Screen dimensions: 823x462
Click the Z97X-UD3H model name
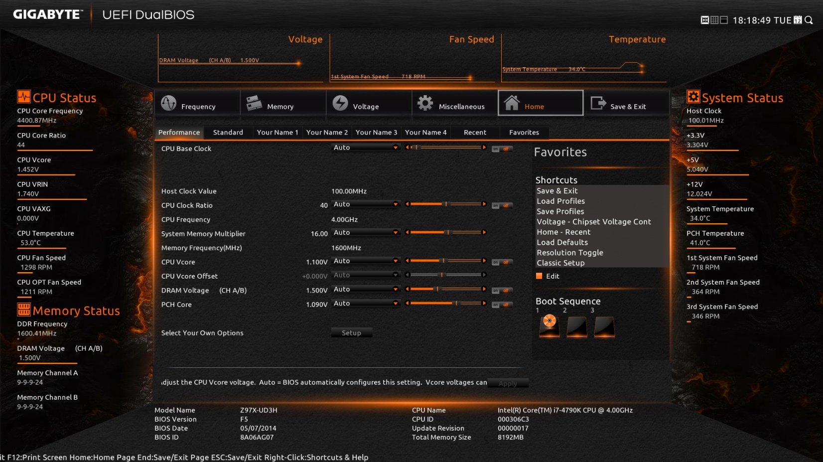pos(259,410)
